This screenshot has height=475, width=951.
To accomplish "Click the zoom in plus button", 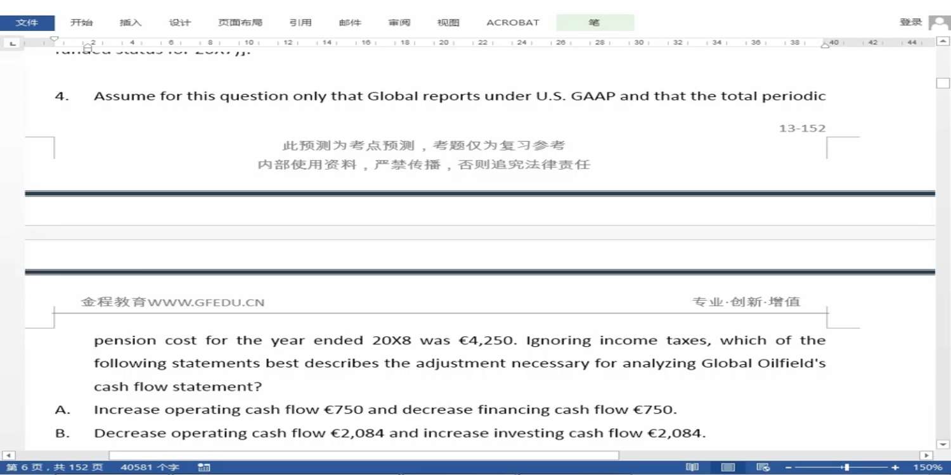I will (x=895, y=467).
